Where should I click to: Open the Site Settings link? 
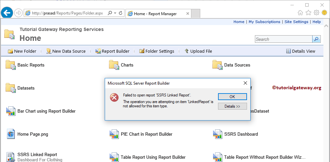[296, 22]
